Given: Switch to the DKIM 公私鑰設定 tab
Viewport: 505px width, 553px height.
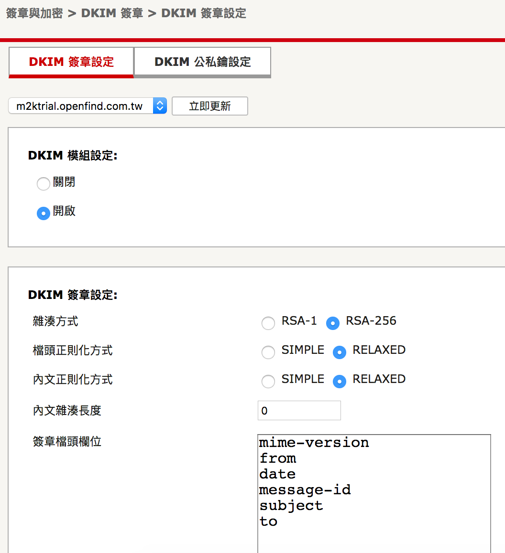Looking at the screenshot, I should pyautogui.click(x=202, y=62).
